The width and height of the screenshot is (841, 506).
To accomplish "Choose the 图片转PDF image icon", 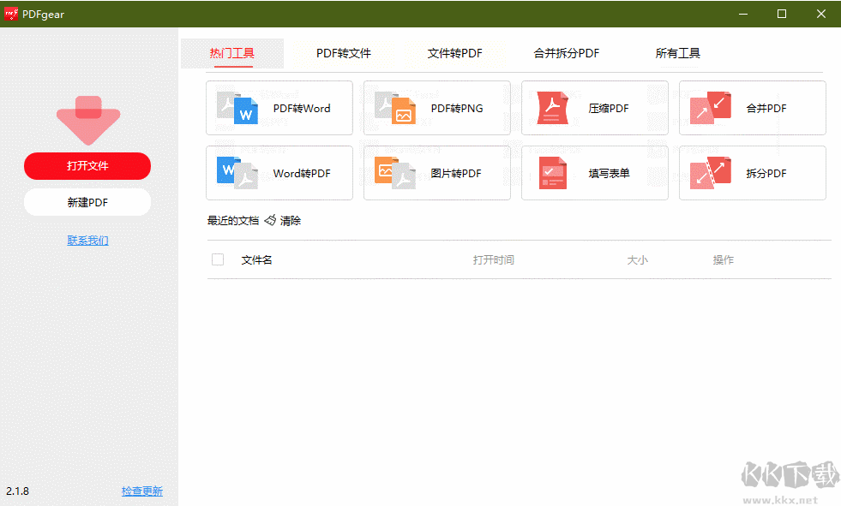I will coord(395,173).
